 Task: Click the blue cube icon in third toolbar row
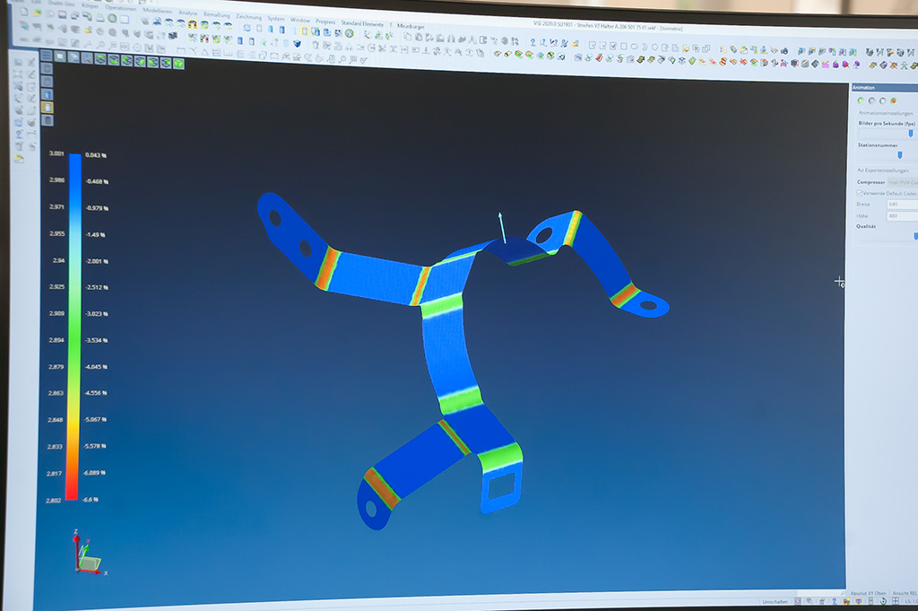point(297,43)
